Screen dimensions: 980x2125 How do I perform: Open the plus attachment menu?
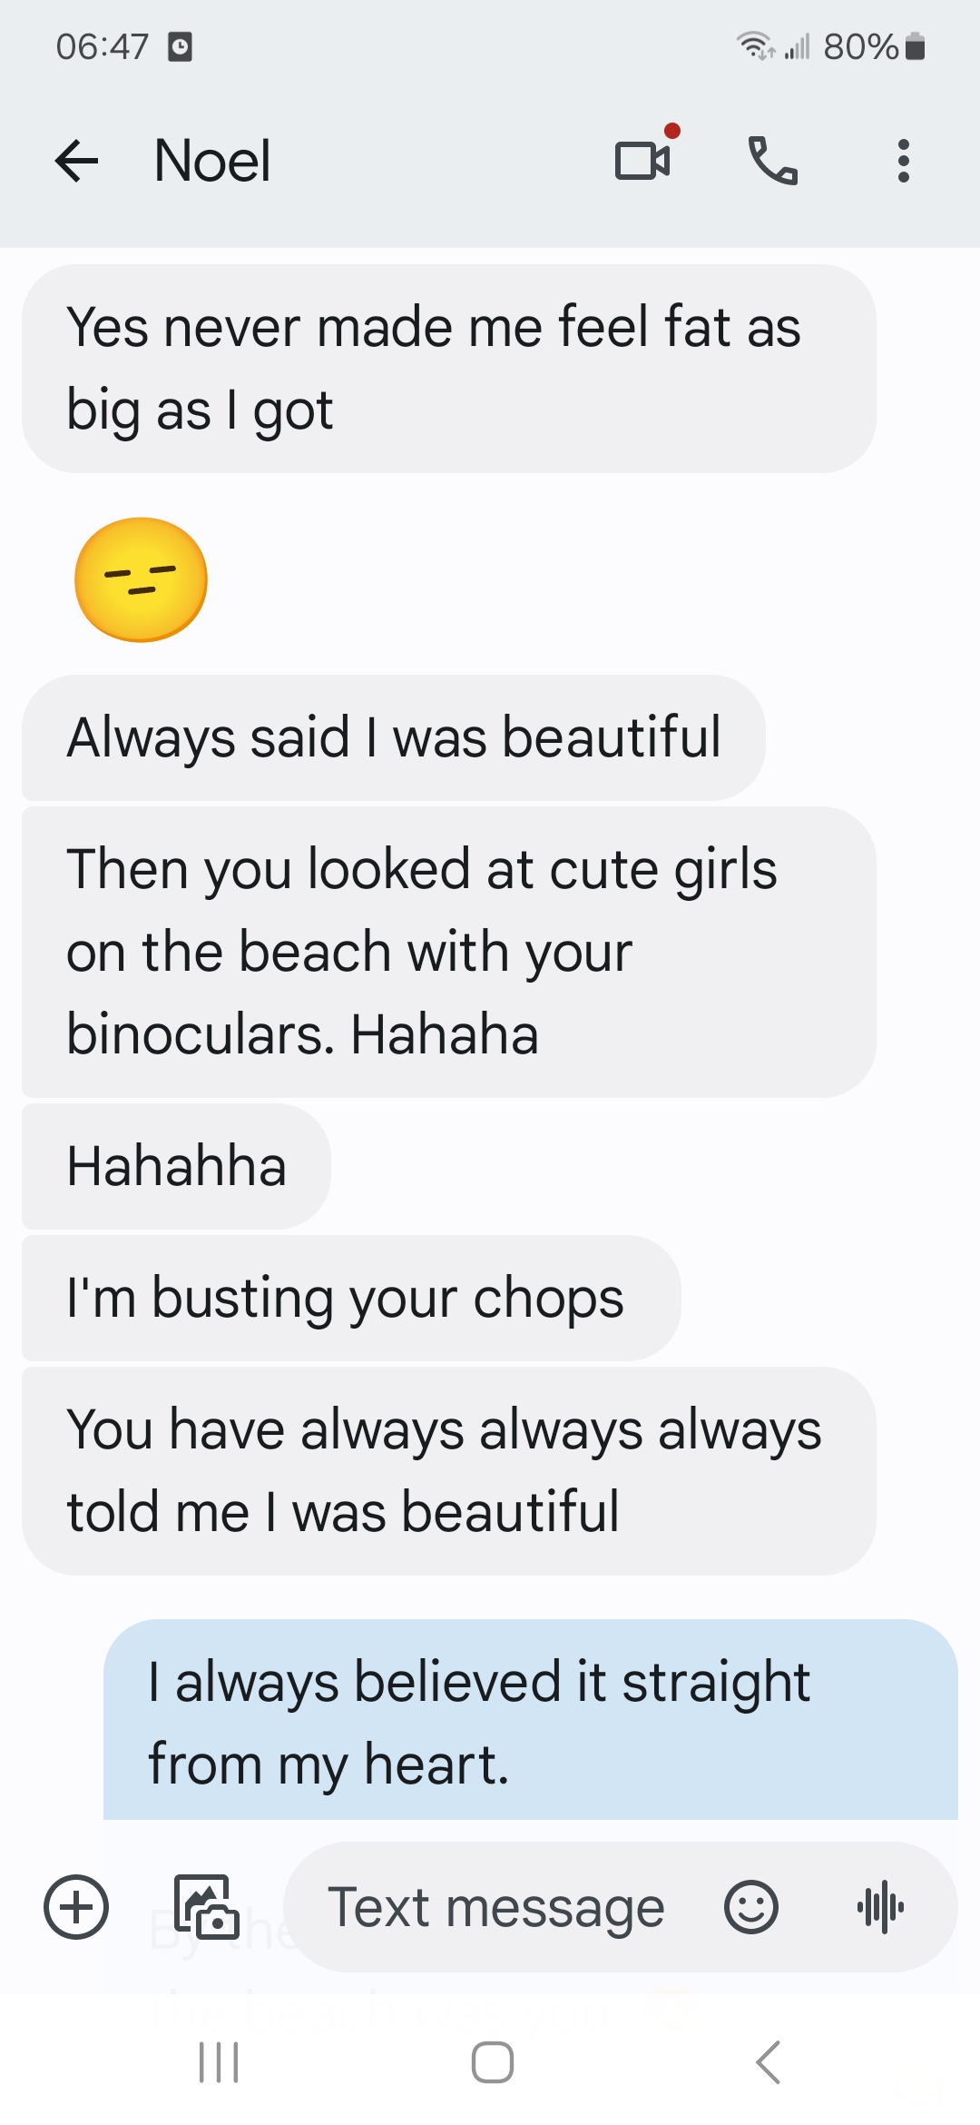click(76, 1906)
